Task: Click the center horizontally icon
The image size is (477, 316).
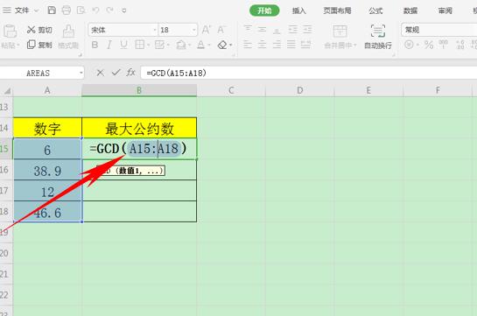Action: 263,45
